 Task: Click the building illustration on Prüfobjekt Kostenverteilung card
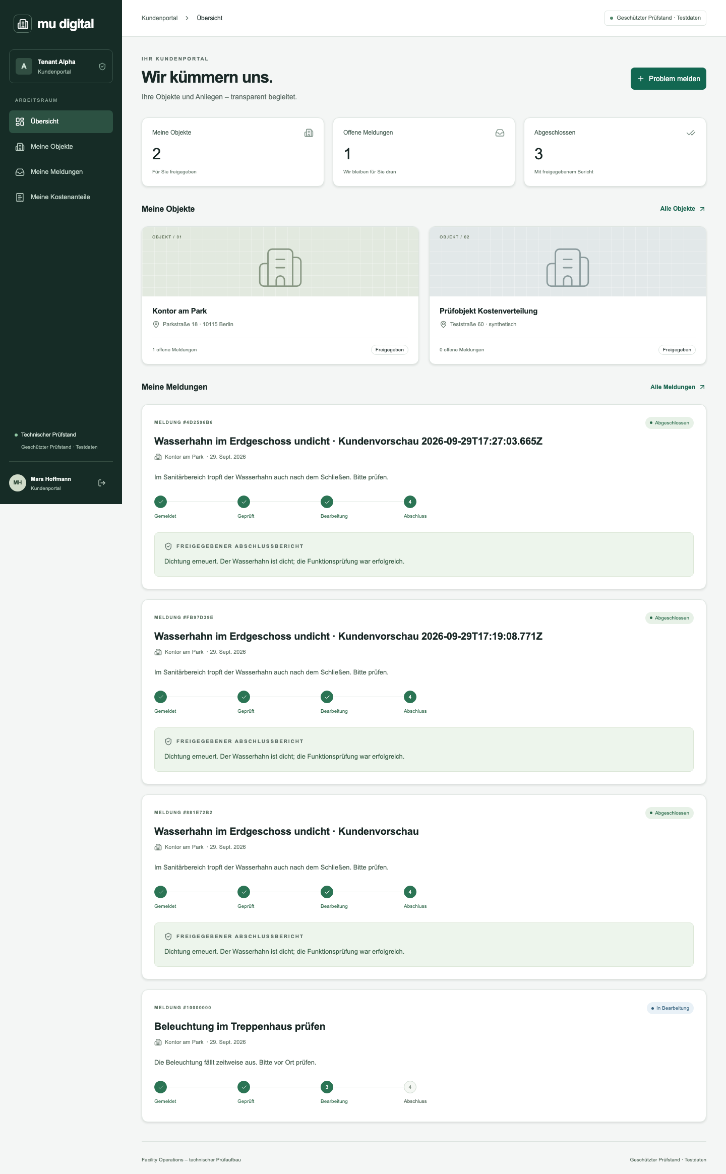[568, 268]
